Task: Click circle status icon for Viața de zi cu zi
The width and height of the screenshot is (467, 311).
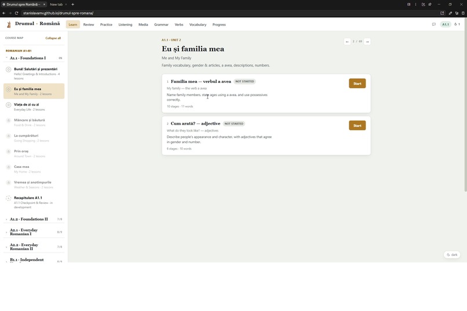Action: (x=8, y=105)
